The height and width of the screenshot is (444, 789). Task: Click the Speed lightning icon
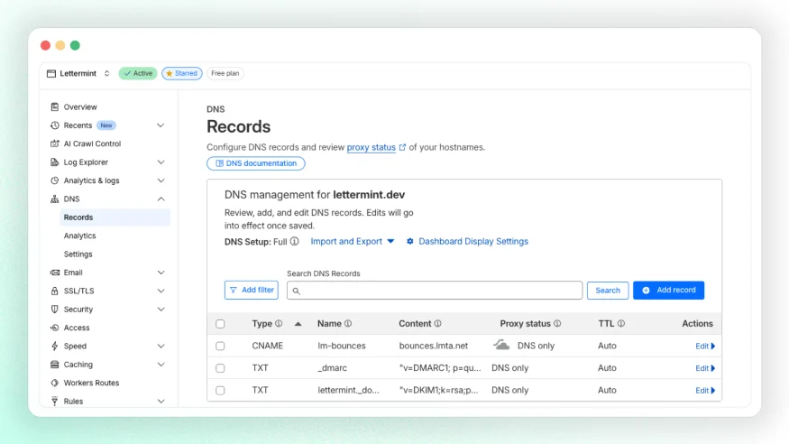click(x=54, y=346)
